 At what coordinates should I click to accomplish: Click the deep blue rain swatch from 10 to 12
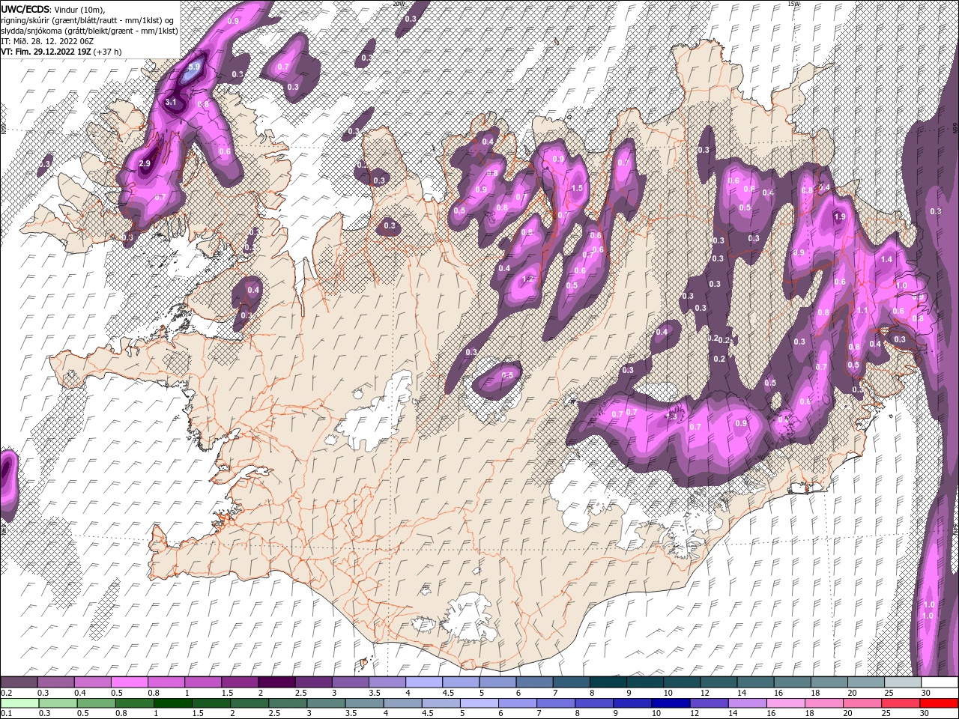pos(671,703)
